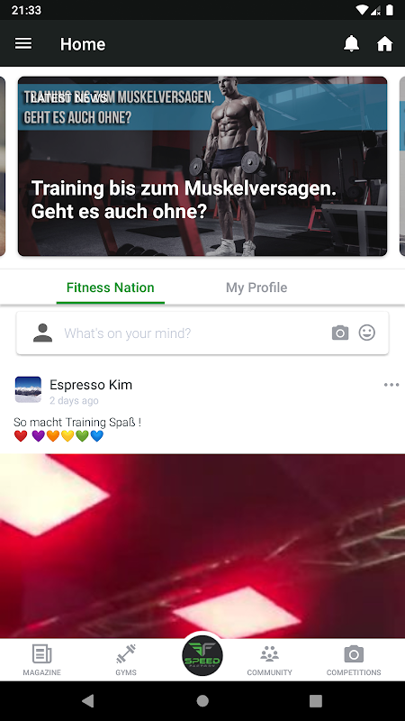Image resolution: width=405 pixels, height=721 pixels.
Task: Open the Community section
Action: point(269,660)
